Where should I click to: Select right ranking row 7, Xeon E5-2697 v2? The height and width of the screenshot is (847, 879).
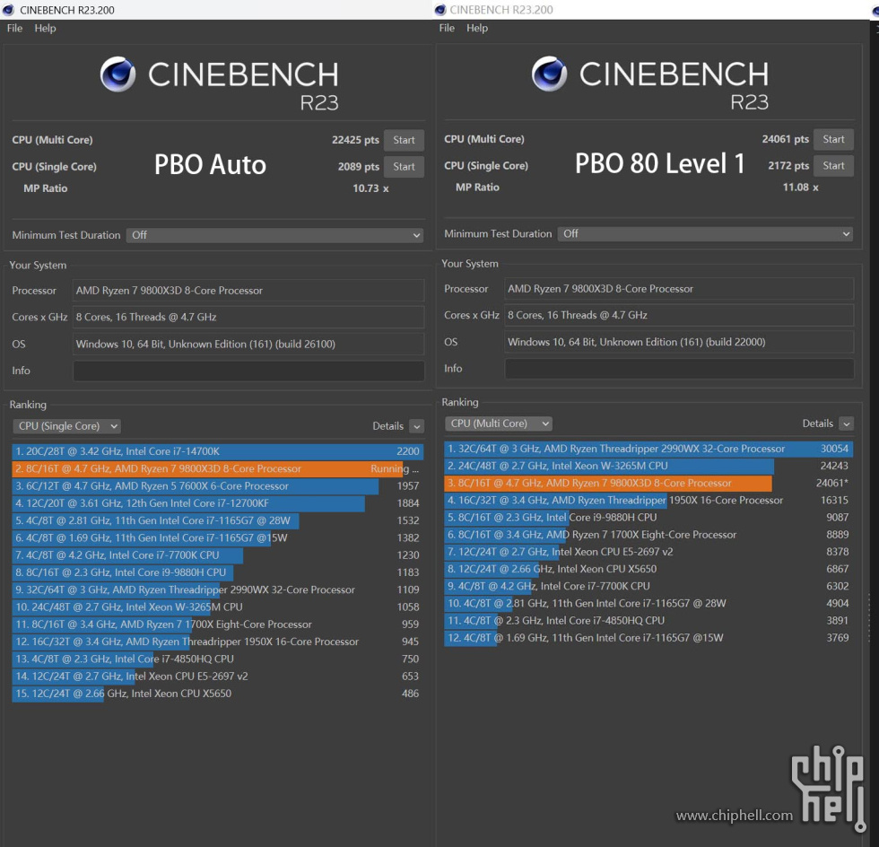[648, 552]
